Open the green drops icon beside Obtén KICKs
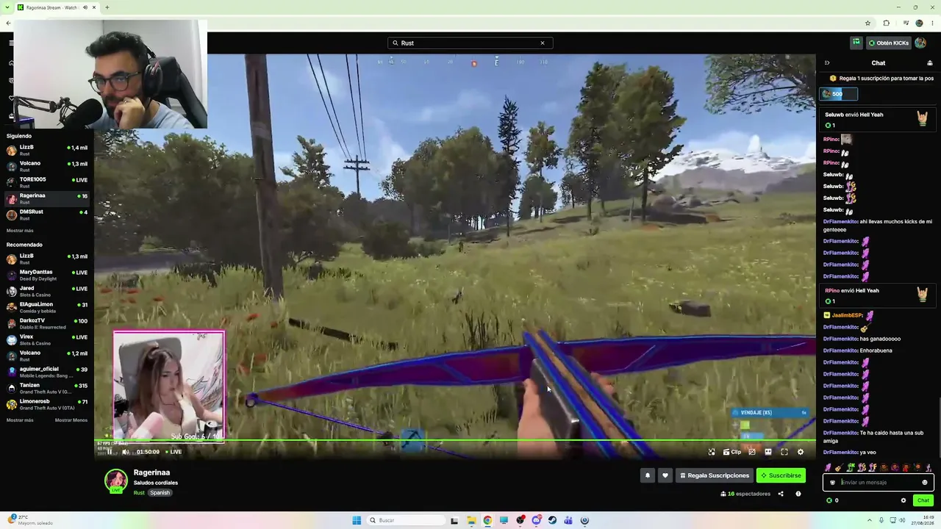Image resolution: width=941 pixels, height=529 pixels. [x=856, y=43]
